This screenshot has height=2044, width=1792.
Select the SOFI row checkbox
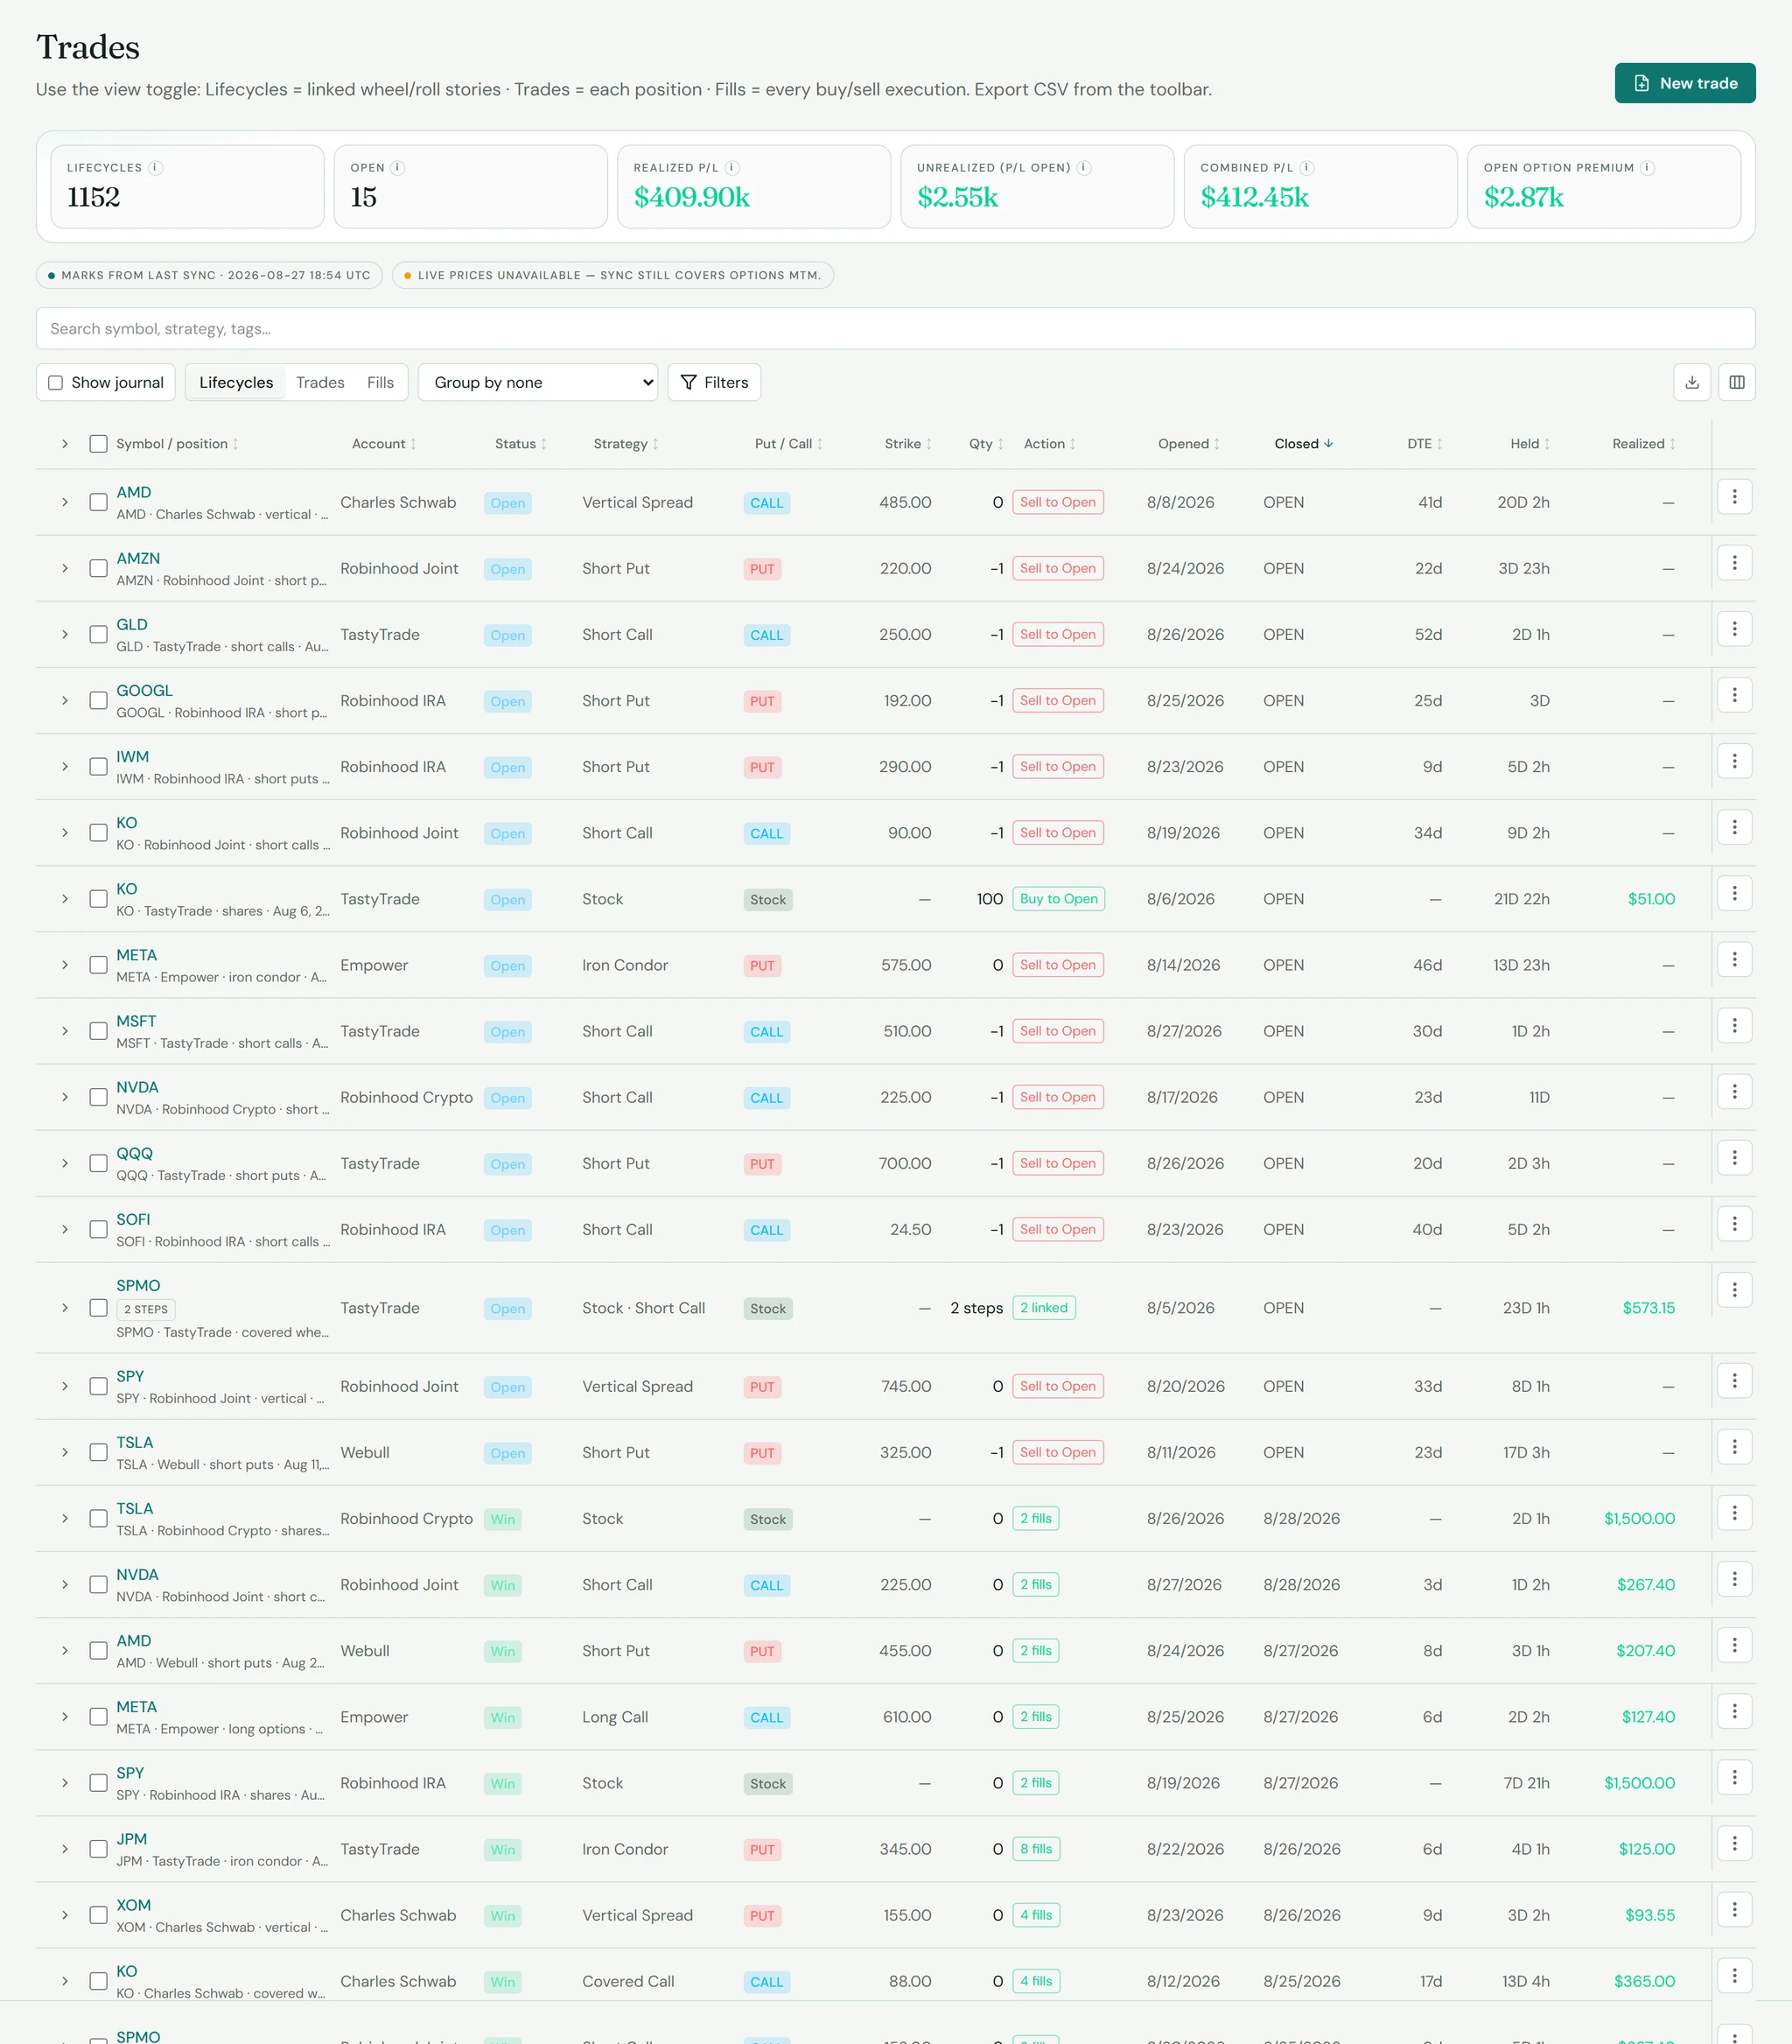pyautogui.click(x=98, y=1229)
